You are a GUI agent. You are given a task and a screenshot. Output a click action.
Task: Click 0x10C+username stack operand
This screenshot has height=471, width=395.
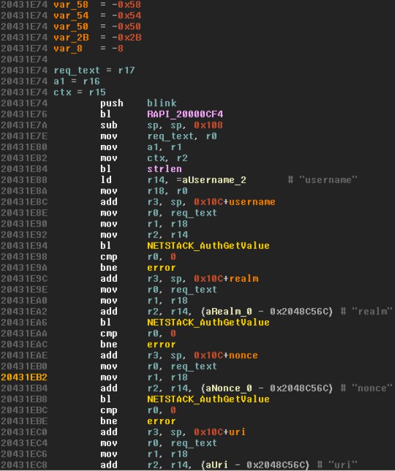click(235, 202)
